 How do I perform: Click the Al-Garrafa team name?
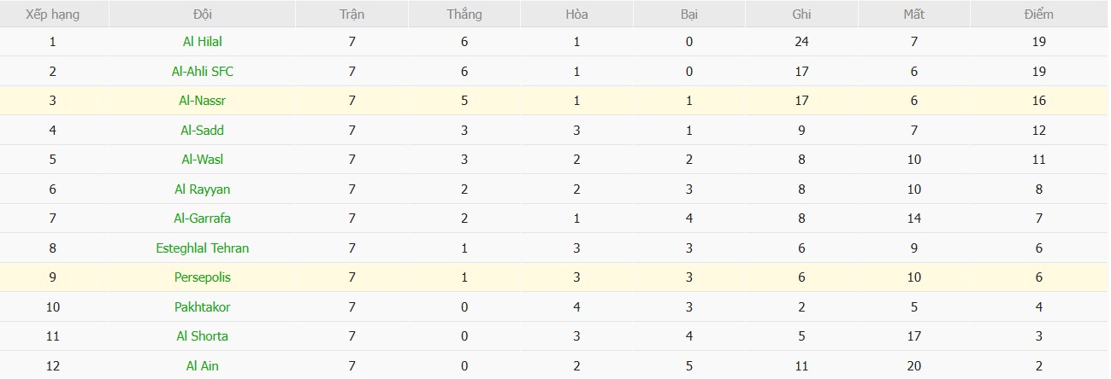(203, 219)
